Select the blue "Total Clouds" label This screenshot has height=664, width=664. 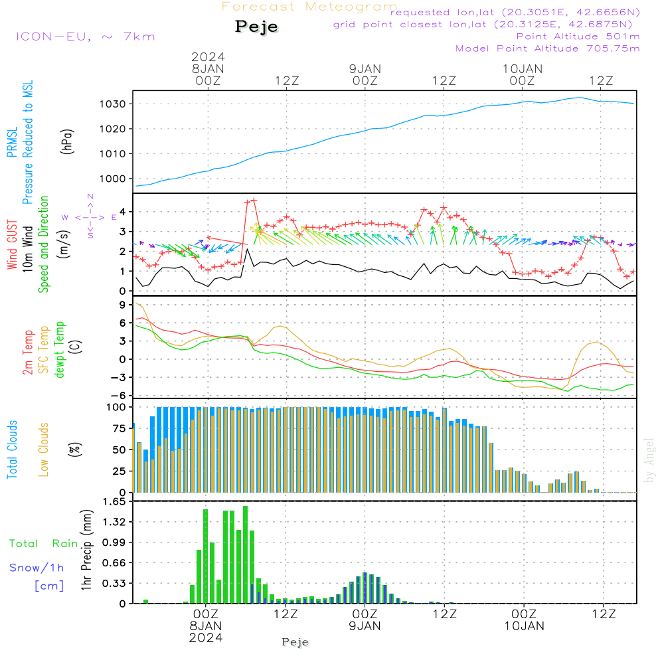coord(12,450)
